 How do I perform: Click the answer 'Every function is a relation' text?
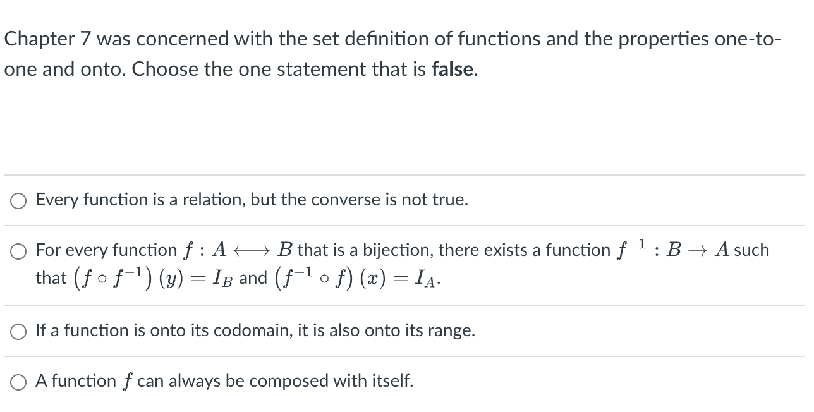click(252, 200)
